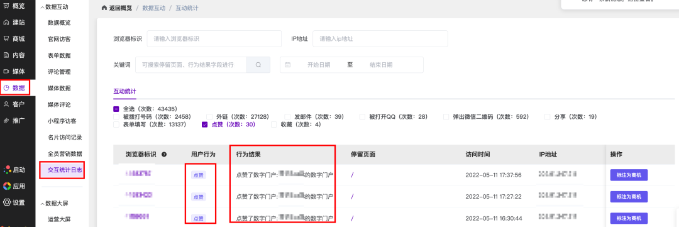Switch to the 互动统计 tab
Screen dimensions: 679x227
tap(124, 91)
